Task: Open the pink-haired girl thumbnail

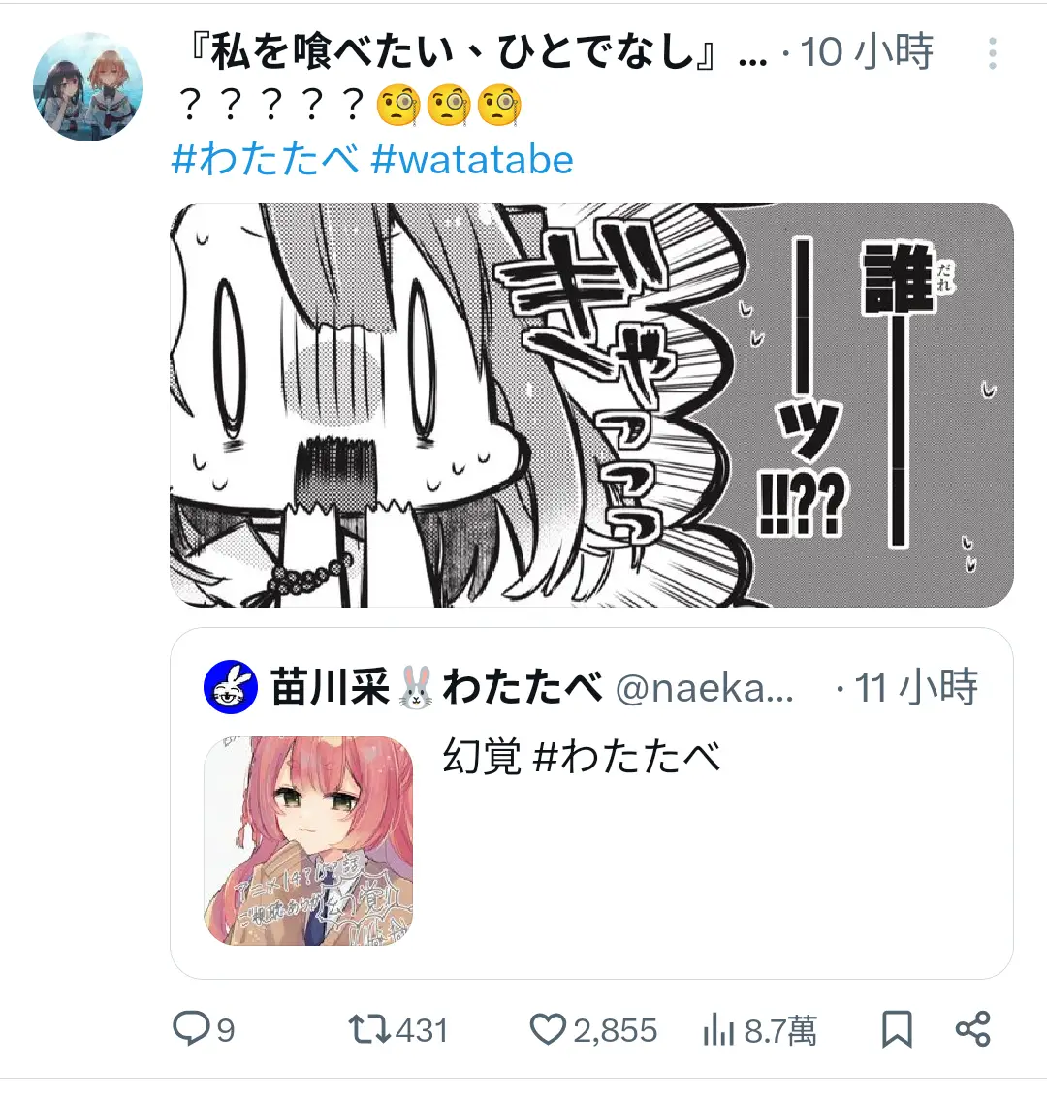Action: tap(308, 841)
